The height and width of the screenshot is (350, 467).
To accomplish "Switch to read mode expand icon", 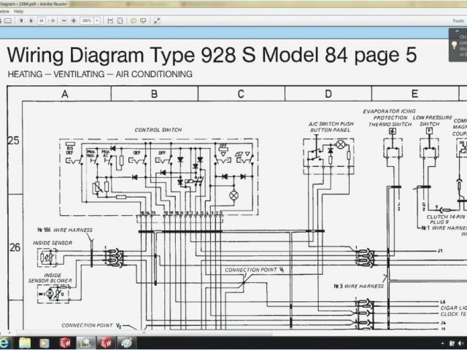I will click(x=155, y=21).
